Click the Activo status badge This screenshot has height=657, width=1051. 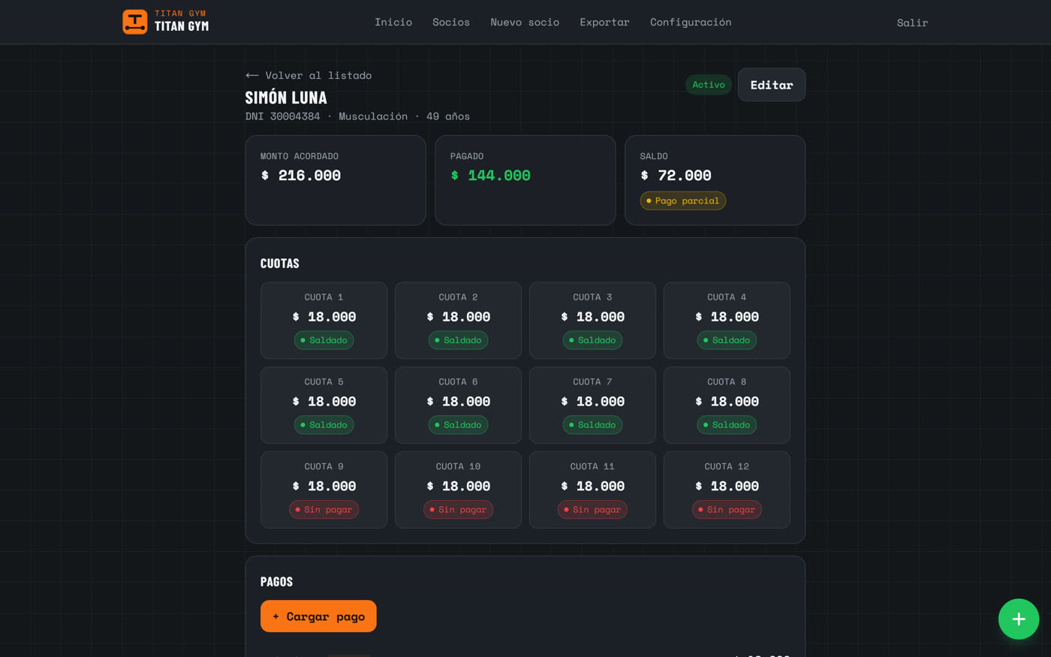(709, 85)
